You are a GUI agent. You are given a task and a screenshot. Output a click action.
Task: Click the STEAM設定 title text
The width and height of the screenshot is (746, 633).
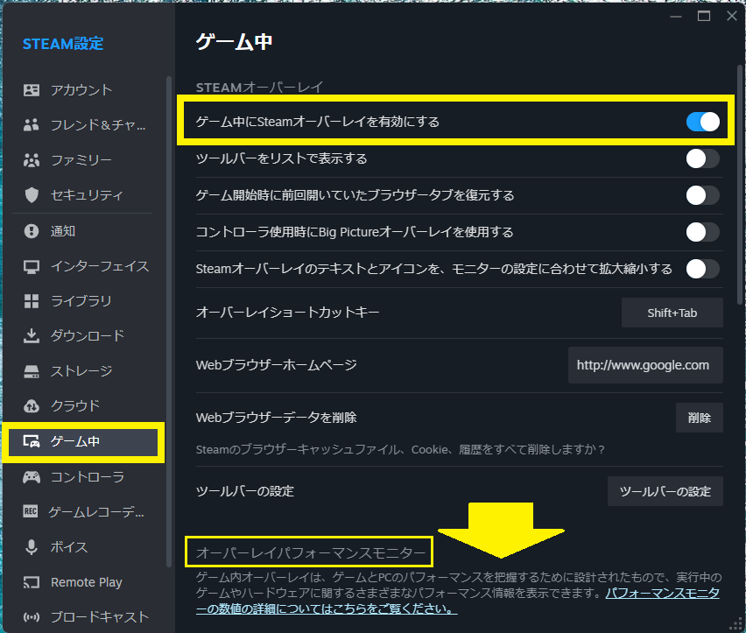point(63,44)
